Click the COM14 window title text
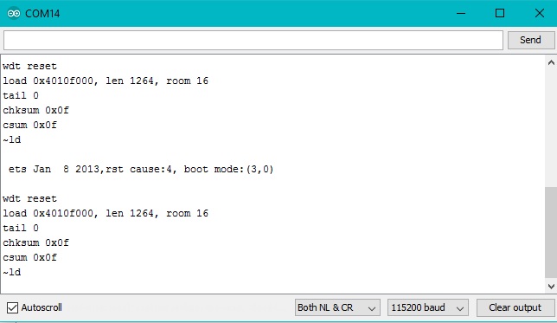Screen dimensions: 557x323 42,14
